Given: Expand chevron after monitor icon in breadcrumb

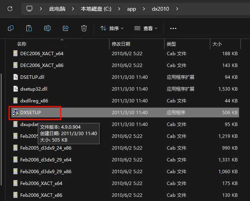Looking at the screenshot, I should [x=41, y=9].
